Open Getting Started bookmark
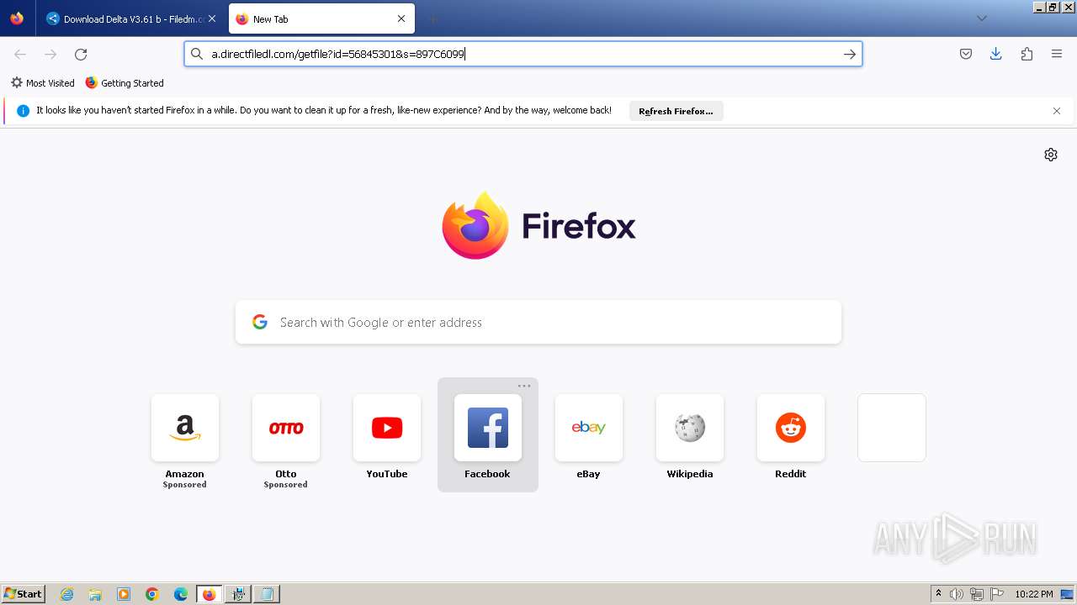Image resolution: width=1077 pixels, height=605 pixels. (125, 83)
